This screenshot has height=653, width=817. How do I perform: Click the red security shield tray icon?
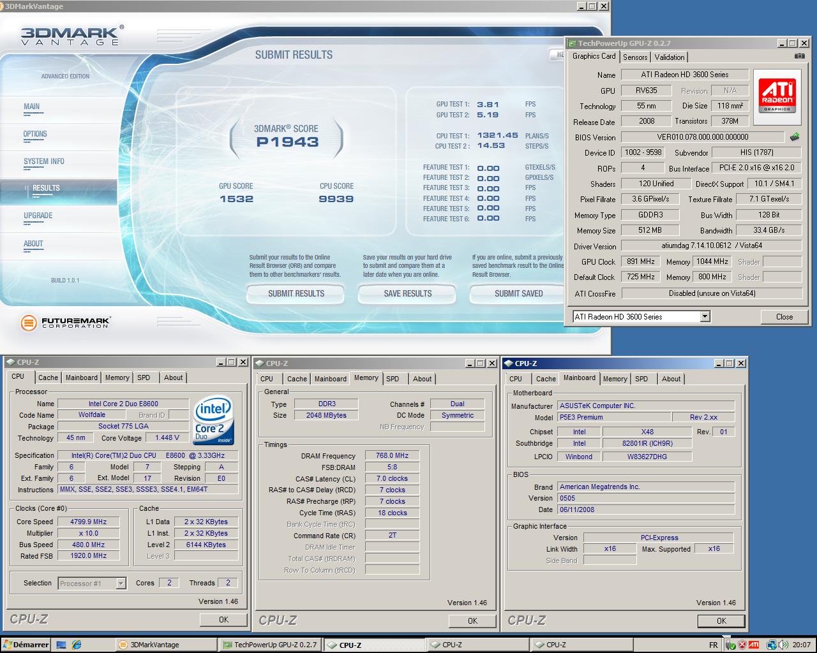(x=742, y=645)
